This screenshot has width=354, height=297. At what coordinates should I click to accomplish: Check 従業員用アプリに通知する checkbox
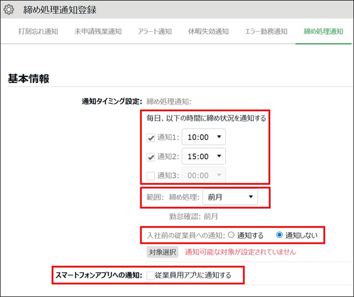click(x=150, y=275)
